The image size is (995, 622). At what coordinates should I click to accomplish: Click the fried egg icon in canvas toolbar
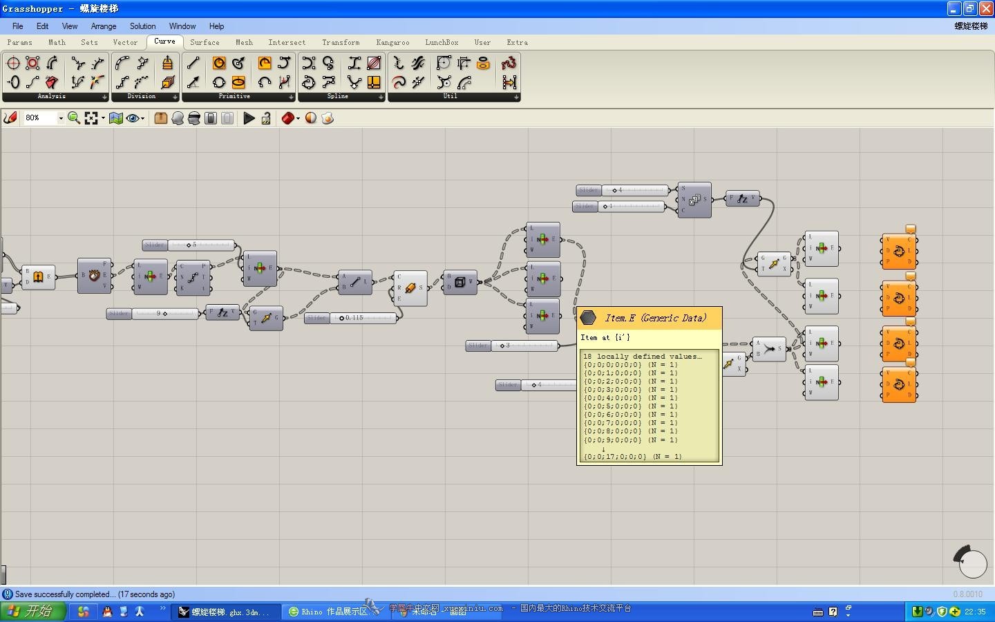coord(328,118)
